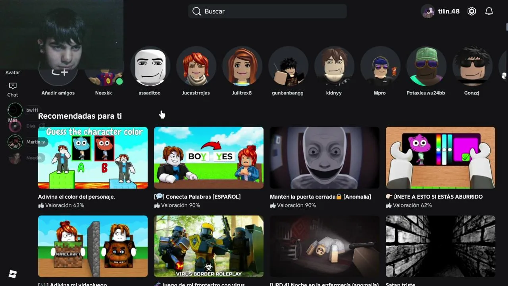Click the Potaxieuwu24bb friend name
Screen dimensions: 508x286
426,93
